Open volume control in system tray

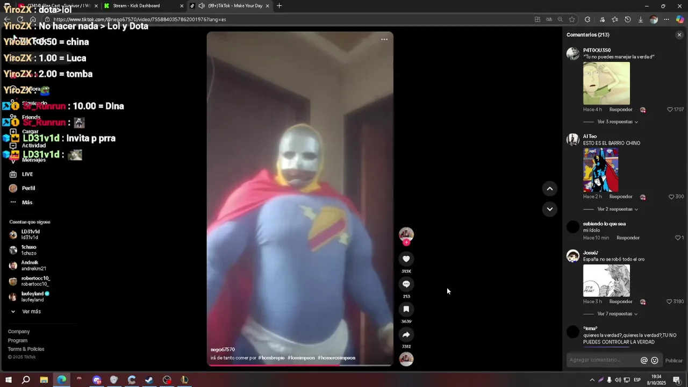(x=618, y=380)
